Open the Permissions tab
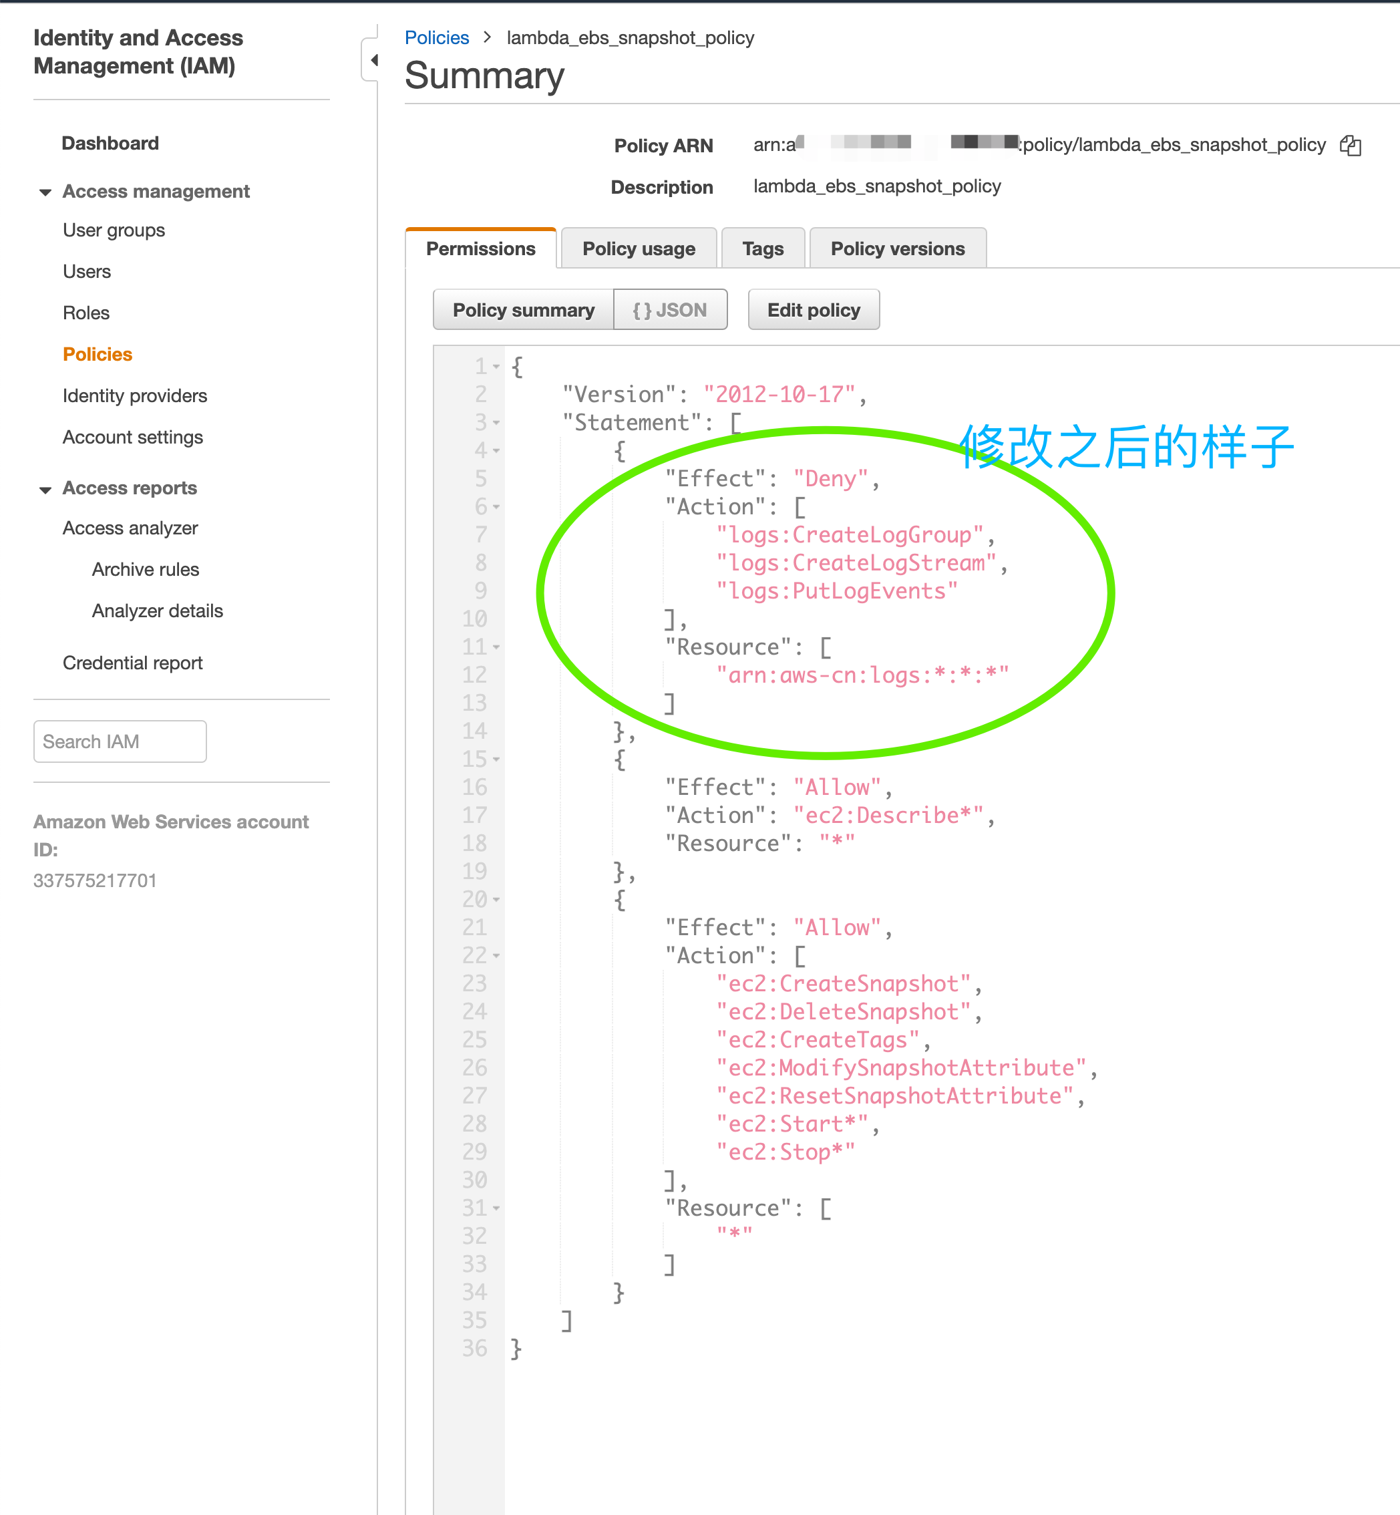The height and width of the screenshot is (1515, 1400). 480,248
